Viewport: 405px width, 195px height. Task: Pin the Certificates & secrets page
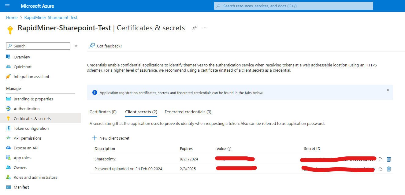pyautogui.click(x=194, y=28)
